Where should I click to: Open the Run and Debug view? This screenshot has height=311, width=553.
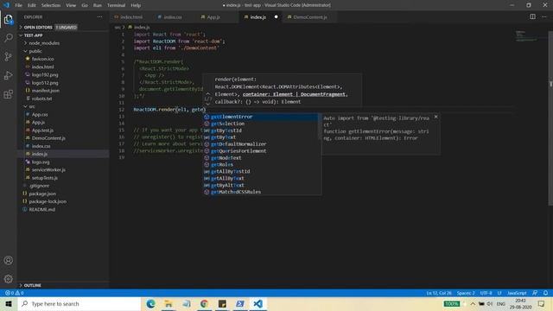coord(9,75)
